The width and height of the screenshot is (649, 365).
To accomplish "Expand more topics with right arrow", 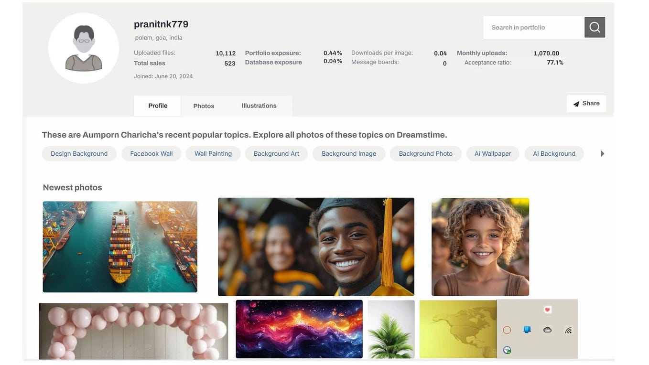I will [x=602, y=153].
